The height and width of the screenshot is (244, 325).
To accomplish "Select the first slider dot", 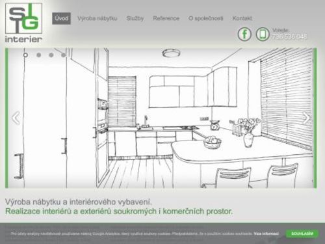I will 25,55.
